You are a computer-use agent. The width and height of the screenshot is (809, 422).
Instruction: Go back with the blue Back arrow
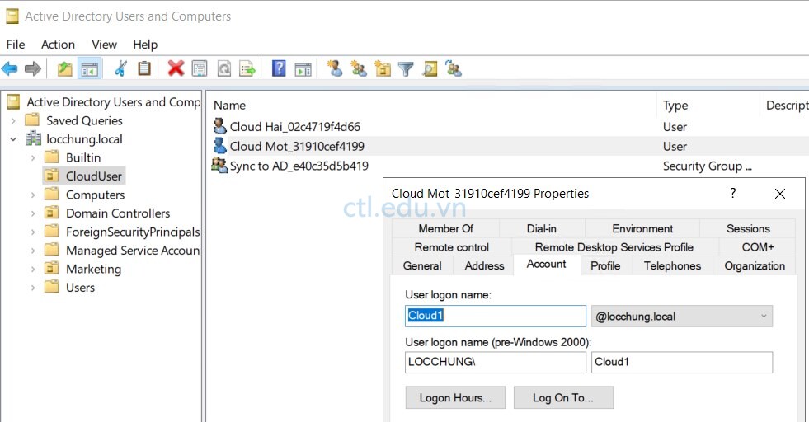tap(10, 68)
